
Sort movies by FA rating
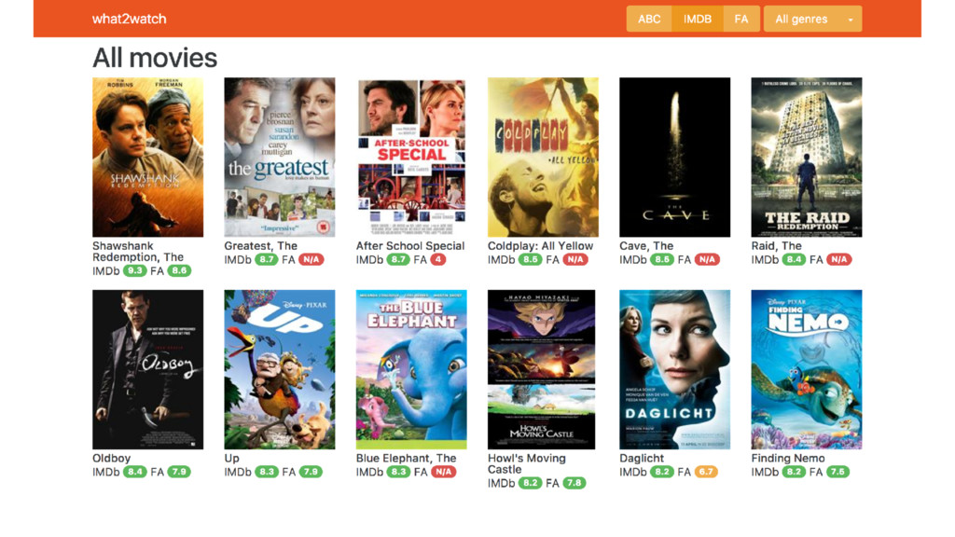[741, 19]
